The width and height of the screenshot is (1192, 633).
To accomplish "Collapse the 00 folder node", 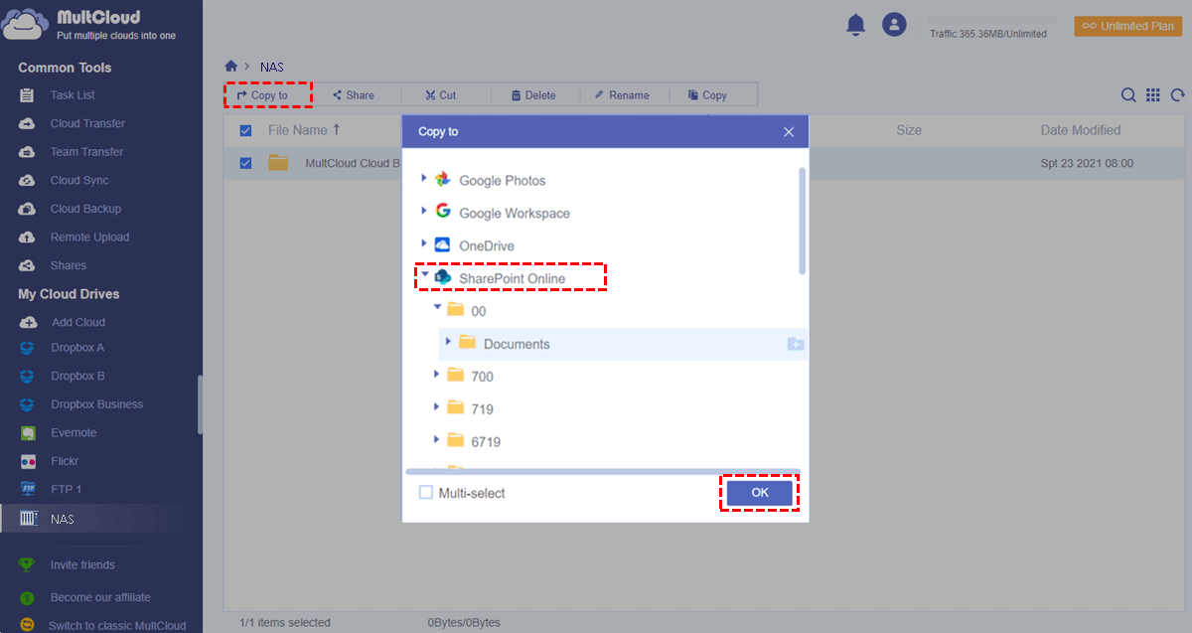I will click(437, 309).
